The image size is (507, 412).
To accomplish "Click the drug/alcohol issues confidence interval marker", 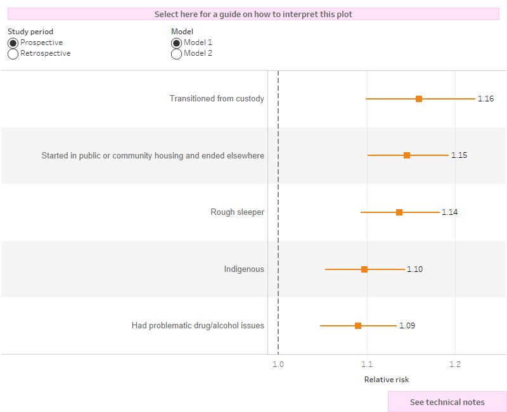I will (359, 325).
